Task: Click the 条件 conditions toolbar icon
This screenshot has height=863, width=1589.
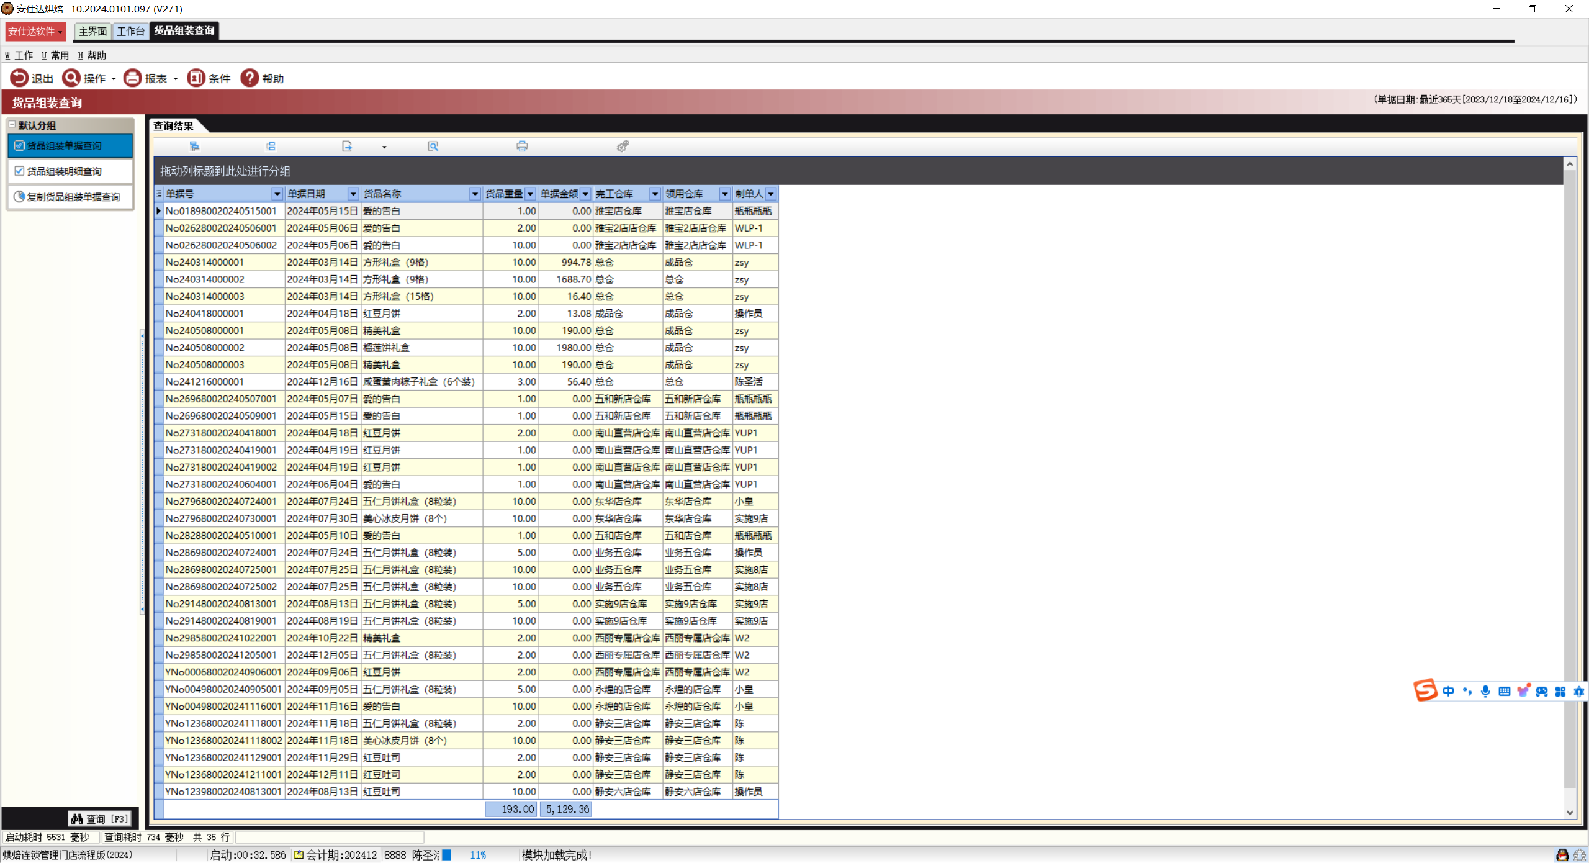Action: [196, 78]
